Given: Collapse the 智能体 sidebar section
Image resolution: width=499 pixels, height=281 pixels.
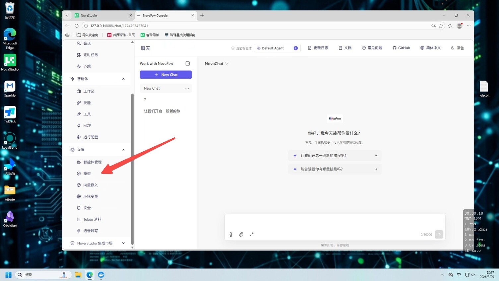Looking at the screenshot, I should point(123,79).
